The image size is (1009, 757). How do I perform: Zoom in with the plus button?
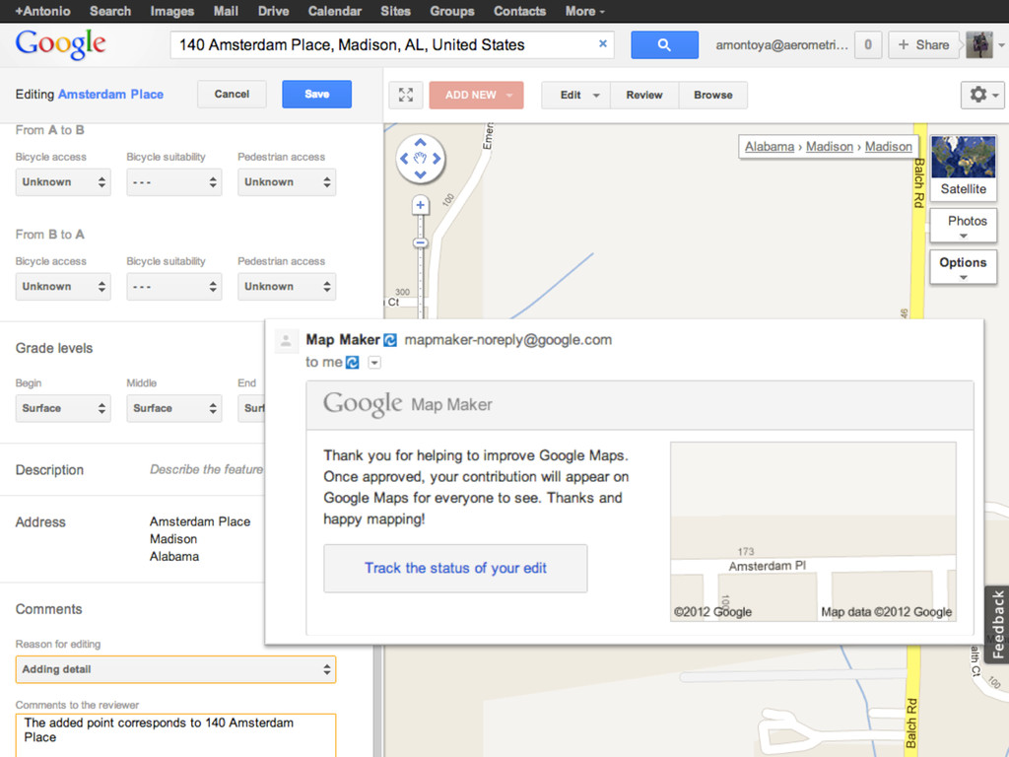420,205
